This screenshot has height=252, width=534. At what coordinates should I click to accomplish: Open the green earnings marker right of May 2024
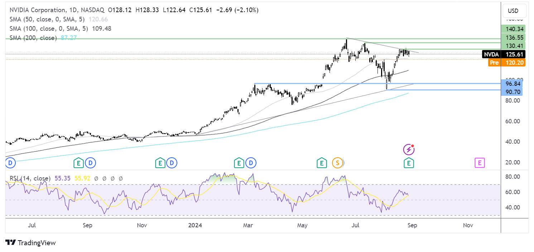[322, 163]
